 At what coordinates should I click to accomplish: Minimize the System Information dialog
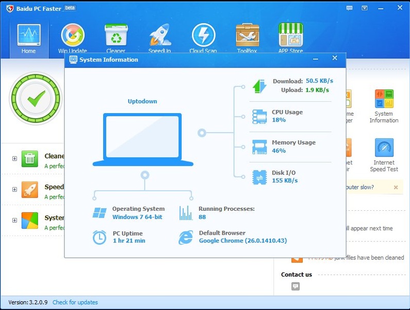316,58
